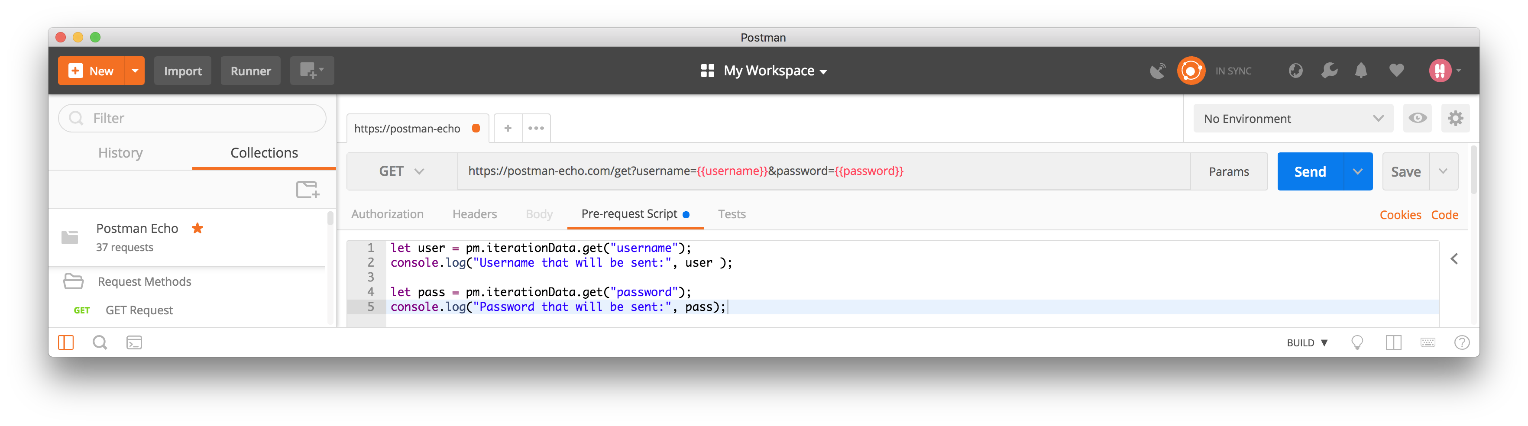Open the Save dropdown arrow

(1444, 171)
